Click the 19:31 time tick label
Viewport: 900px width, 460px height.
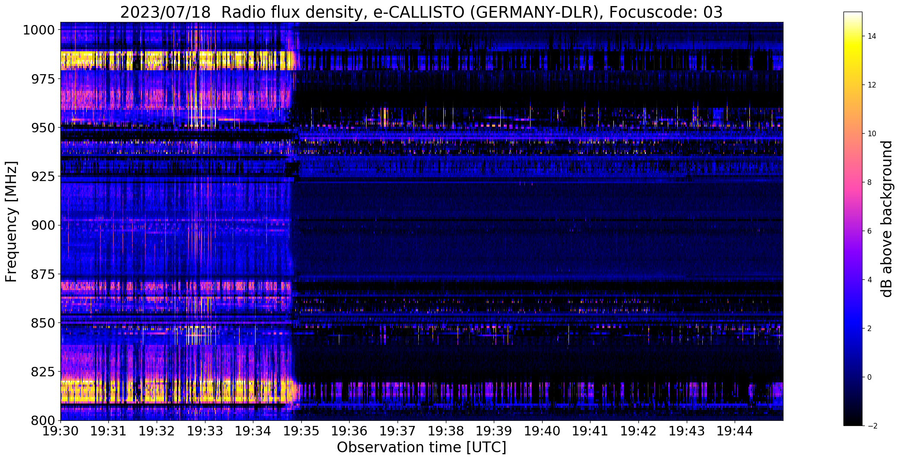[109, 431]
